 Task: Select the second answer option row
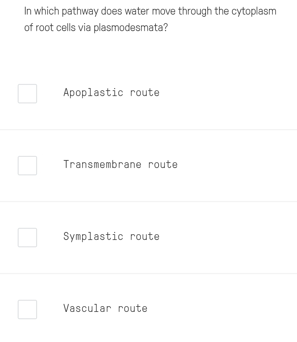[x=148, y=165]
